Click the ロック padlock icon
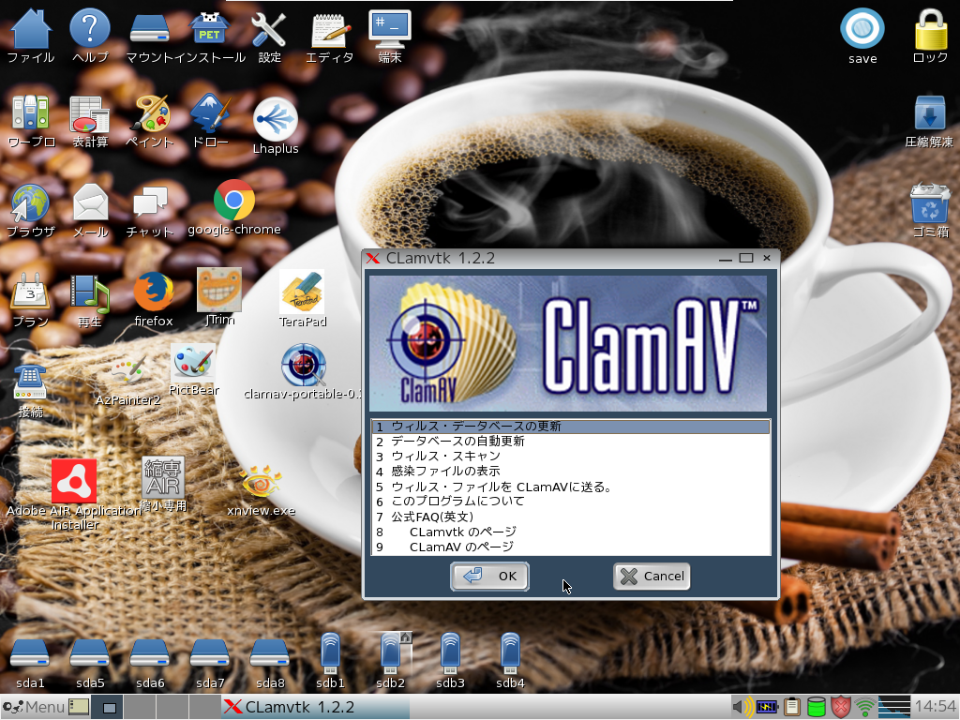Viewport: 960px width, 720px height. pos(931,28)
